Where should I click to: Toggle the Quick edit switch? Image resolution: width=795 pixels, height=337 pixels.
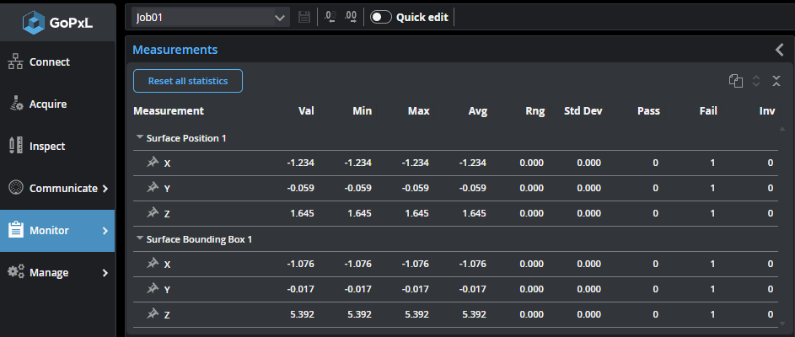[x=381, y=17]
